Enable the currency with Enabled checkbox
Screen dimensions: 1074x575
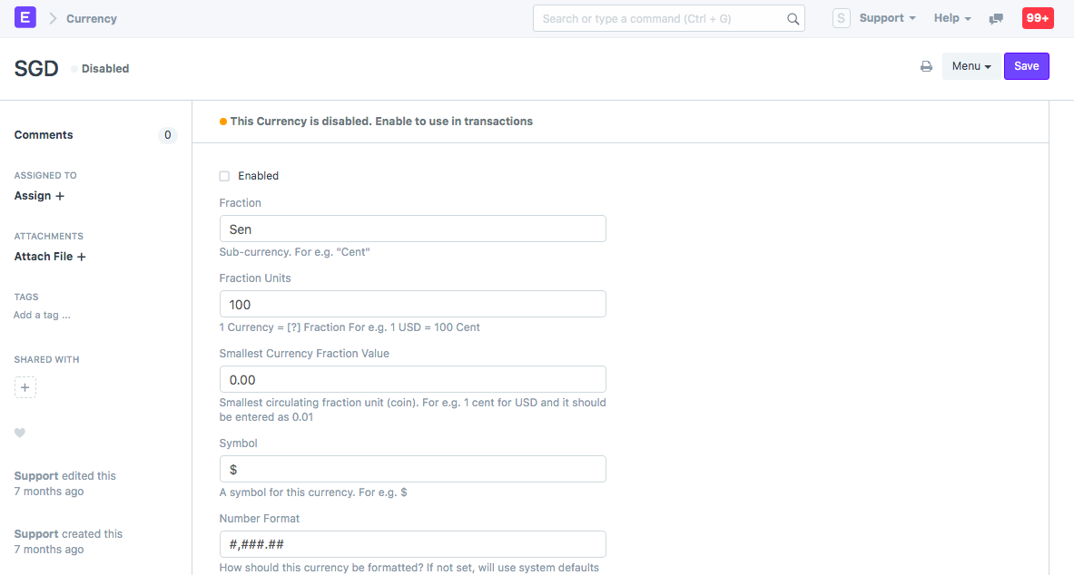pos(224,176)
